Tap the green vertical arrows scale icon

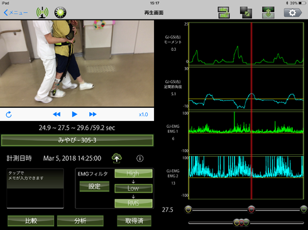268,13
